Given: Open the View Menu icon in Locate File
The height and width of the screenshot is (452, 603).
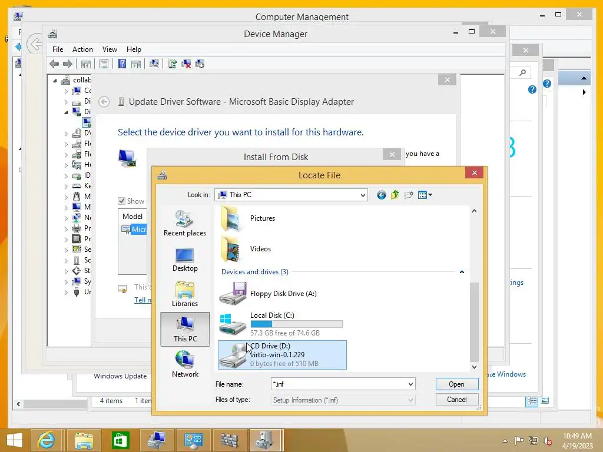Looking at the screenshot, I should pyautogui.click(x=425, y=195).
